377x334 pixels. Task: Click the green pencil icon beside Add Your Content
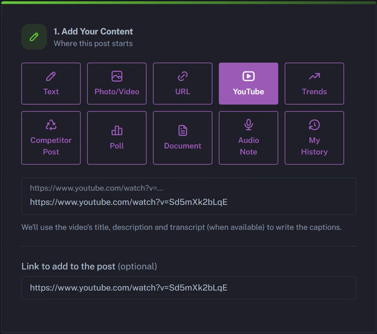[34, 37]
